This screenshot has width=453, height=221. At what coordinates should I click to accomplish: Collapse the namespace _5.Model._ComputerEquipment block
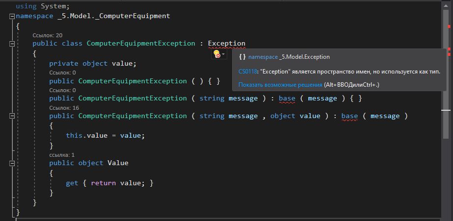12,17
